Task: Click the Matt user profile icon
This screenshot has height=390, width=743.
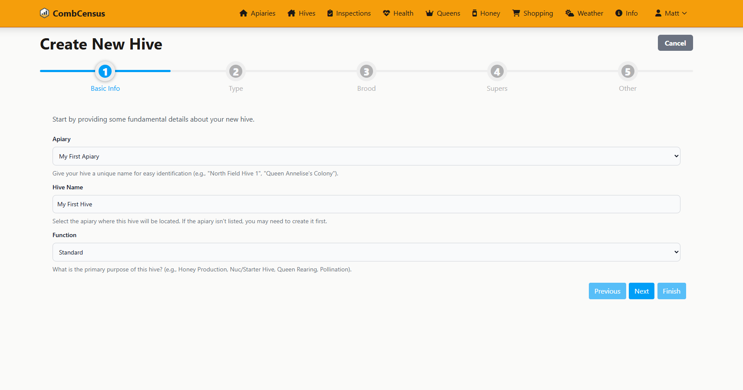Action: click(x=658, y=13)
